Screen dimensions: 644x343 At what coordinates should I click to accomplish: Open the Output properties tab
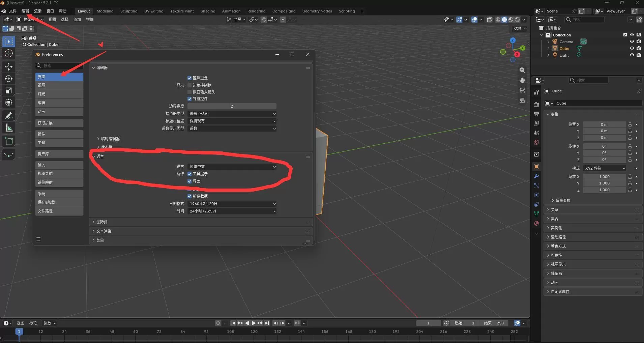click(536, 114)
